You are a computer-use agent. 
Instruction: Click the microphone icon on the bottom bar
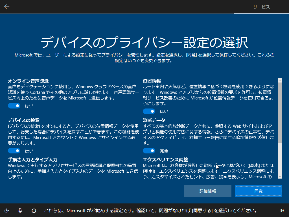pyautogui.click(x=20, y=211)
